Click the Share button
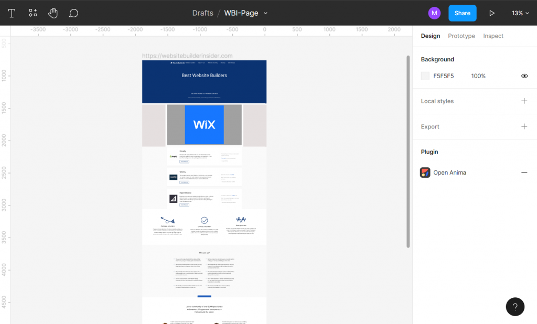537x324 pixels. [462, 13]
